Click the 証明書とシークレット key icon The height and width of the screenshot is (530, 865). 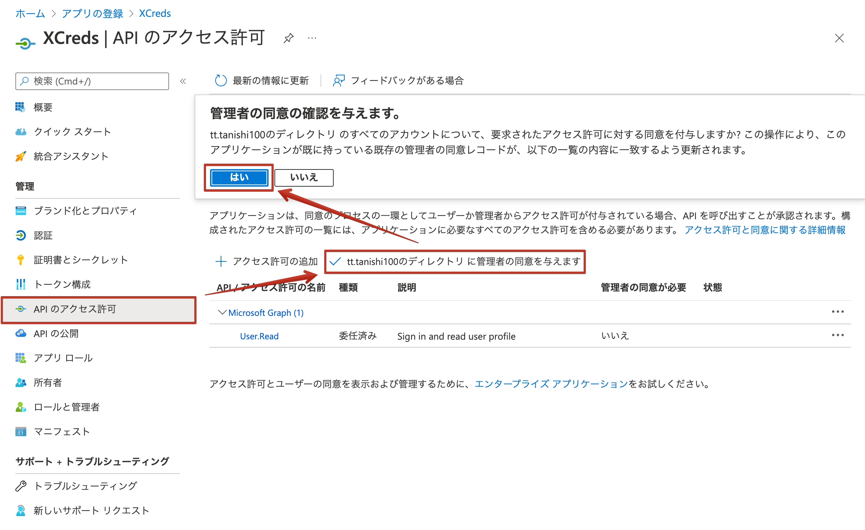[x=21, y=260]
